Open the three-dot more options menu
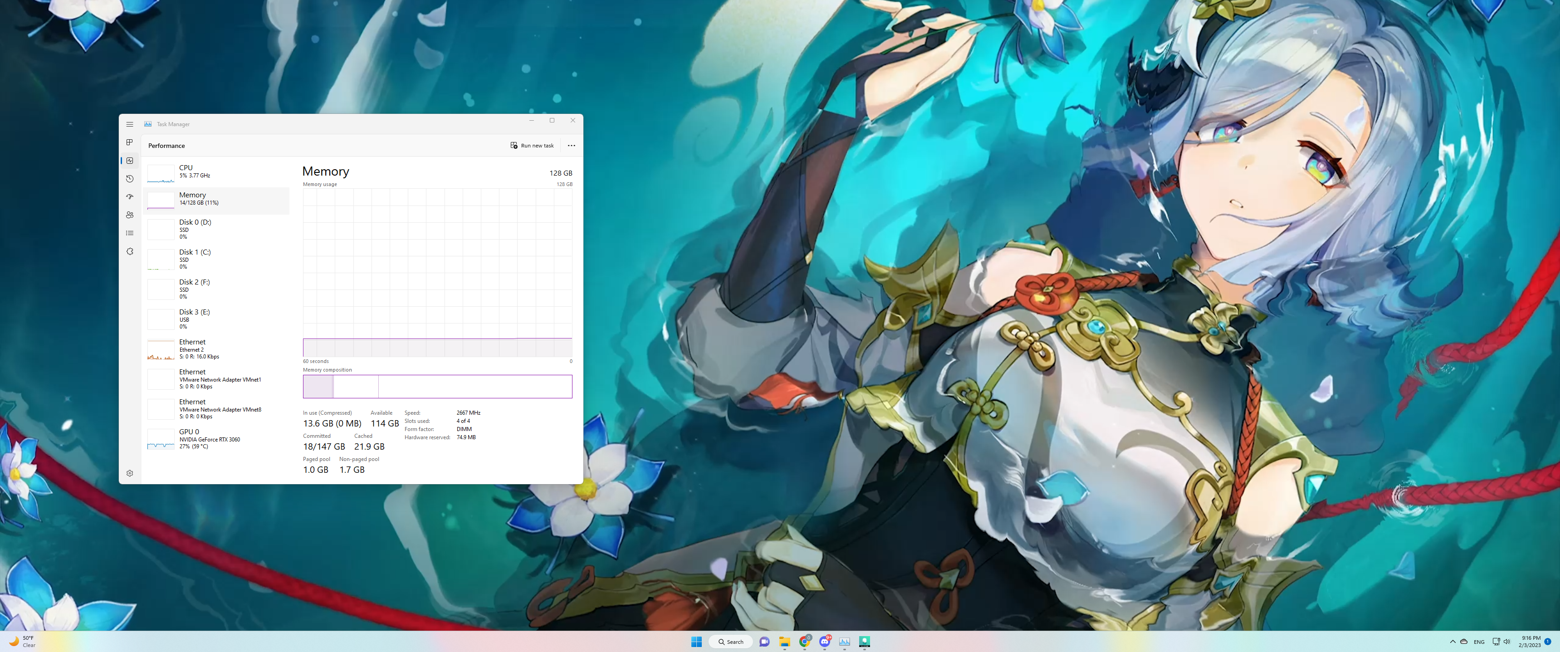Viewport: 1560px width, 652px height. 571,146
